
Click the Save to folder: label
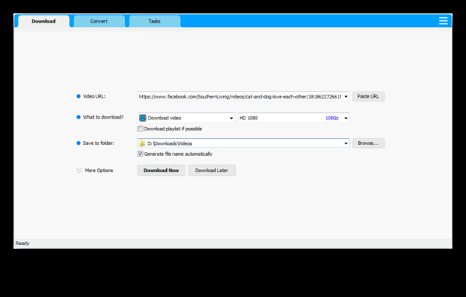coord(99,143)
